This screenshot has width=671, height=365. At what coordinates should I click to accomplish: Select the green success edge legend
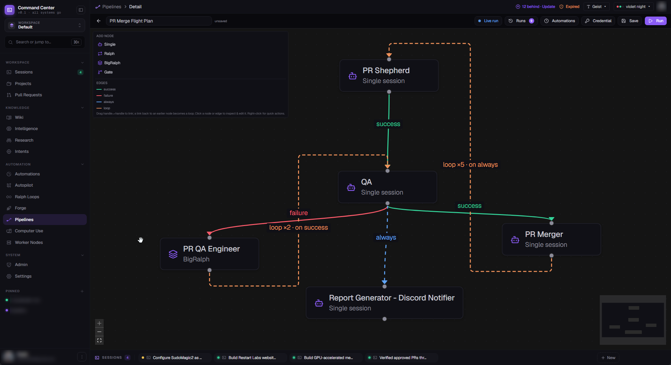pyautogui.click(x=106, y=89)
